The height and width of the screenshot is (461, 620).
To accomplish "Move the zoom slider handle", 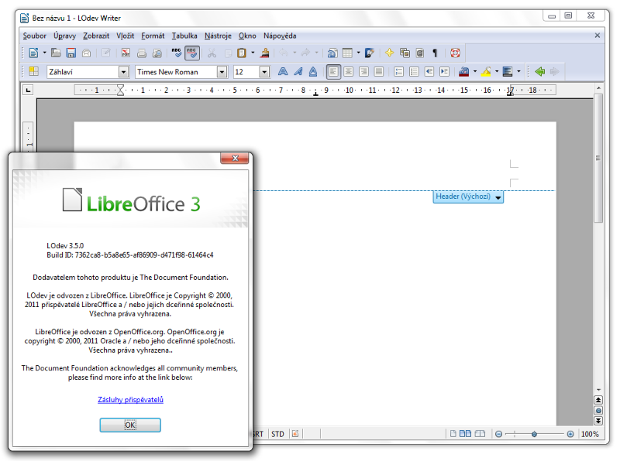I will click(534, 434).
